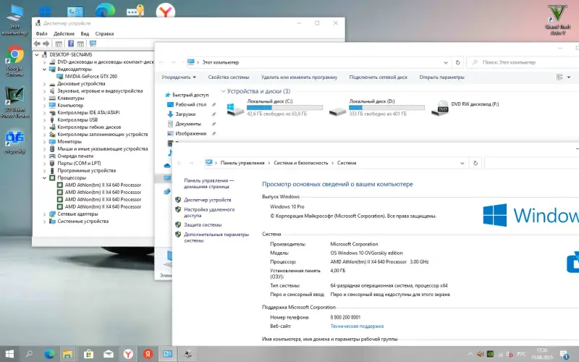Click the Поиск: Этот компьютер search field
This screenshot has width=579, height=362.
pos(523,62)
